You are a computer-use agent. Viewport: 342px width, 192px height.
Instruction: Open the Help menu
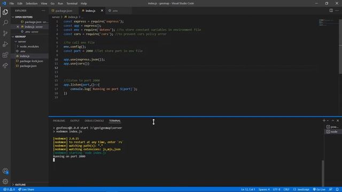pos(84,4)
